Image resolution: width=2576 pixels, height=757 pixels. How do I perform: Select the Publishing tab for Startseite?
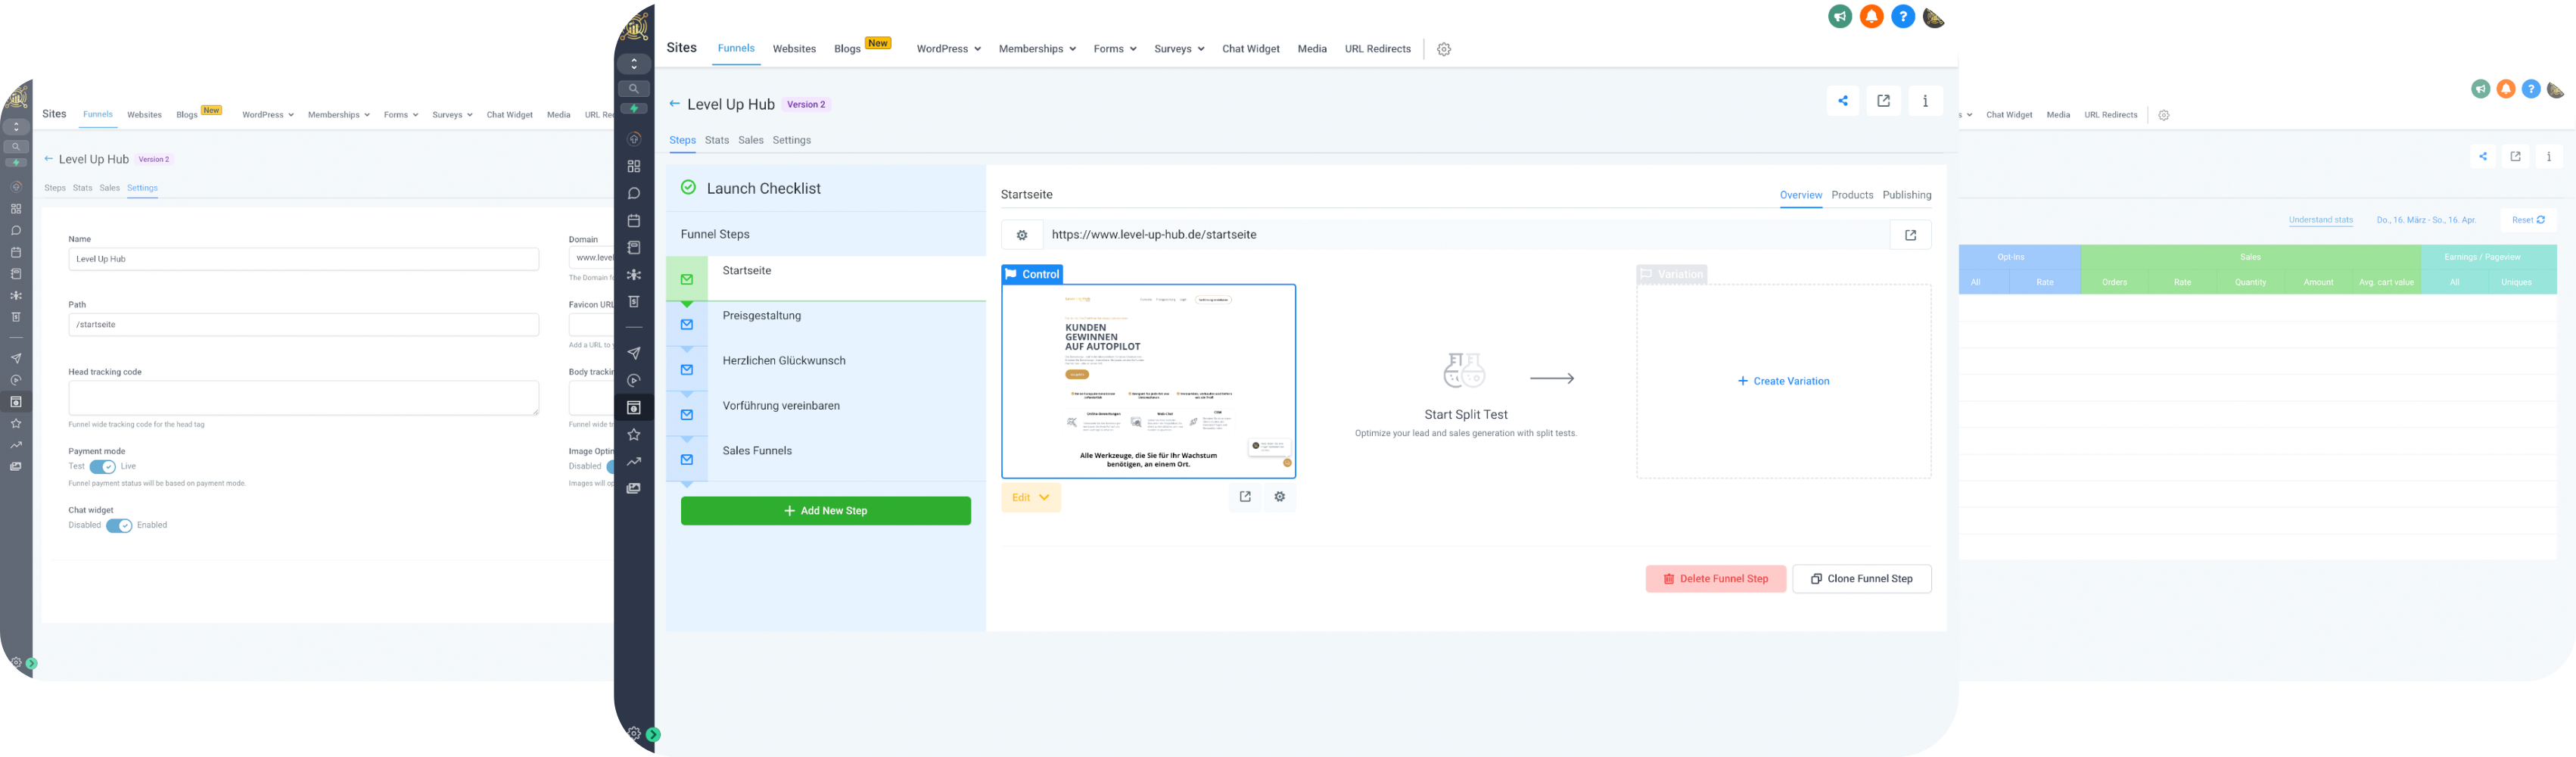1907,195
